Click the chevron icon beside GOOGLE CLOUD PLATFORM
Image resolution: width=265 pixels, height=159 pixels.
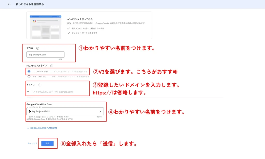tap(28, 128)
